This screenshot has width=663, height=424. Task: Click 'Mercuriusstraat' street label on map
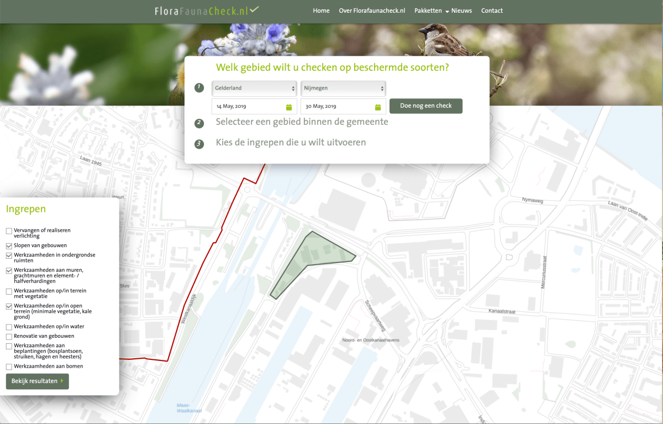(544, 271)
